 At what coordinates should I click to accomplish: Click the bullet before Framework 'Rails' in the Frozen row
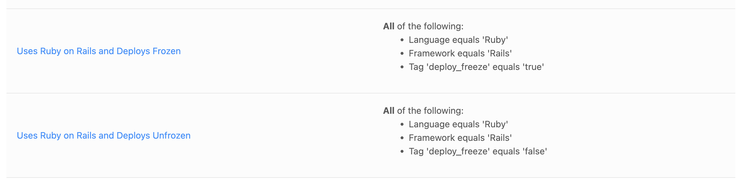tap(402, 54)
